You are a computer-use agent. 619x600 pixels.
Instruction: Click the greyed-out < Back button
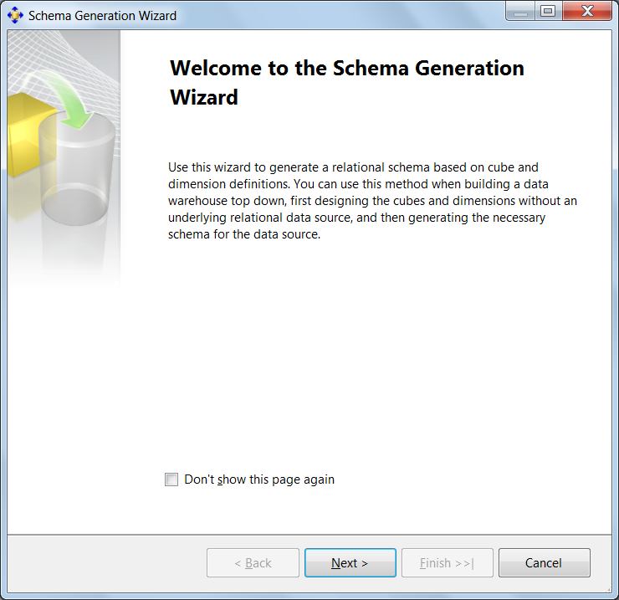tap(253, 563)
